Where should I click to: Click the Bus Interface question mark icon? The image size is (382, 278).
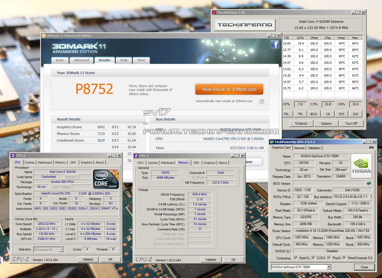point(371,197)
